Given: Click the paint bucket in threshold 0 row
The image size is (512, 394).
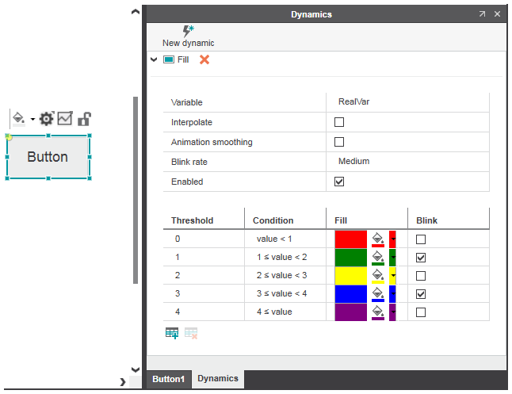Looking at the screenshot, I should [x=378, y=239].
